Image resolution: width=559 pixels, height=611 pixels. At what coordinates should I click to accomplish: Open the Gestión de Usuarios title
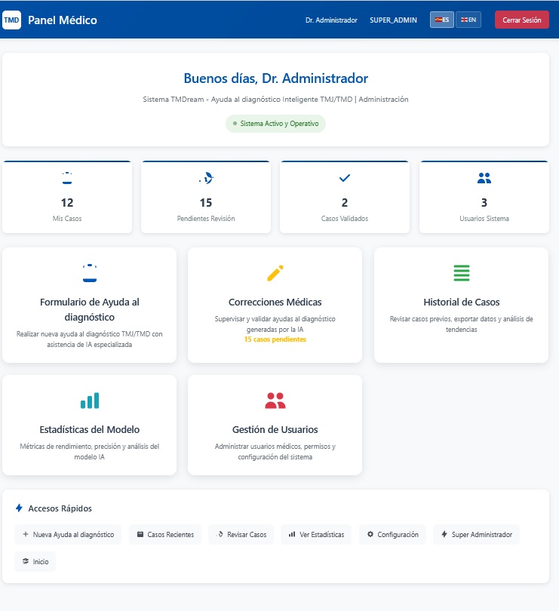click(x=275, y=429)
